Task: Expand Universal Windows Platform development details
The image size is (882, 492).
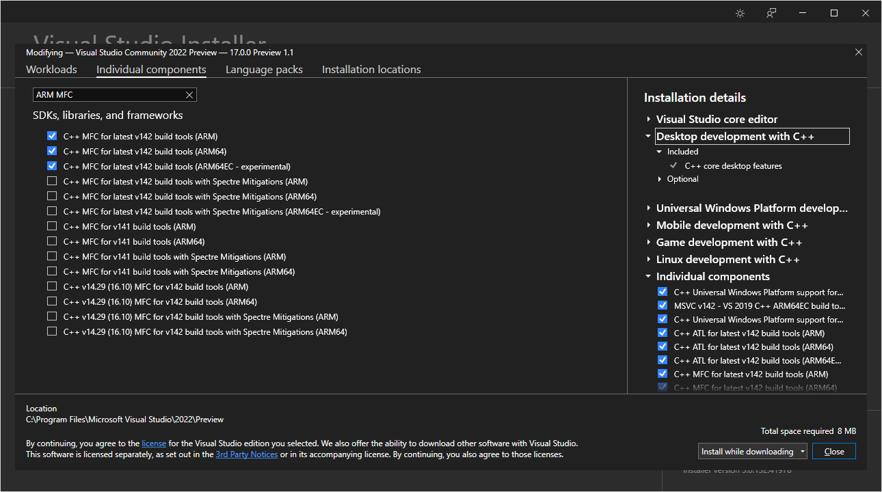Action: 648,208
